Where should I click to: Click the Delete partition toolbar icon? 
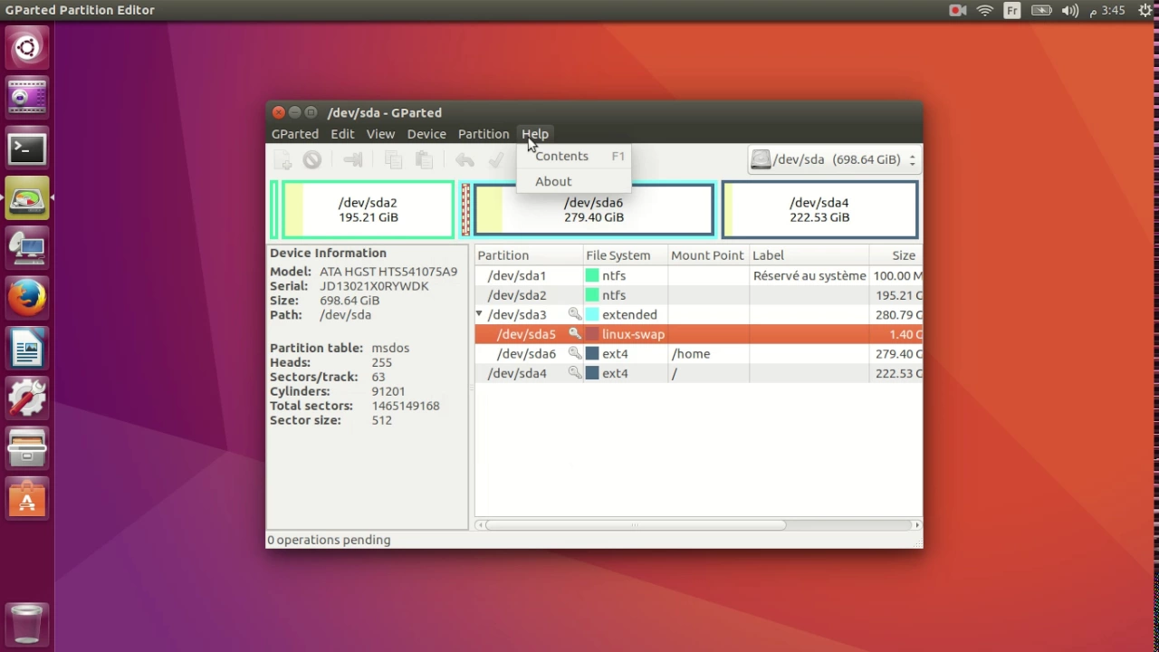pos(312,160)
